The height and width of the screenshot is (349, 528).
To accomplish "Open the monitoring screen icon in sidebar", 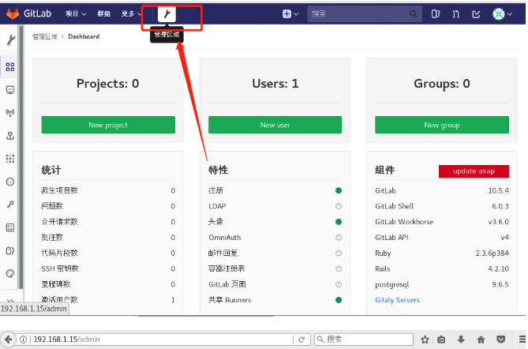I will point(10,90).
